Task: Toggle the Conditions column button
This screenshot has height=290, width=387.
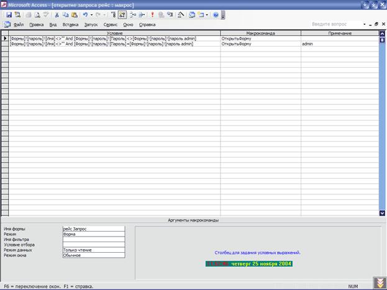Action: coord(122,14)
